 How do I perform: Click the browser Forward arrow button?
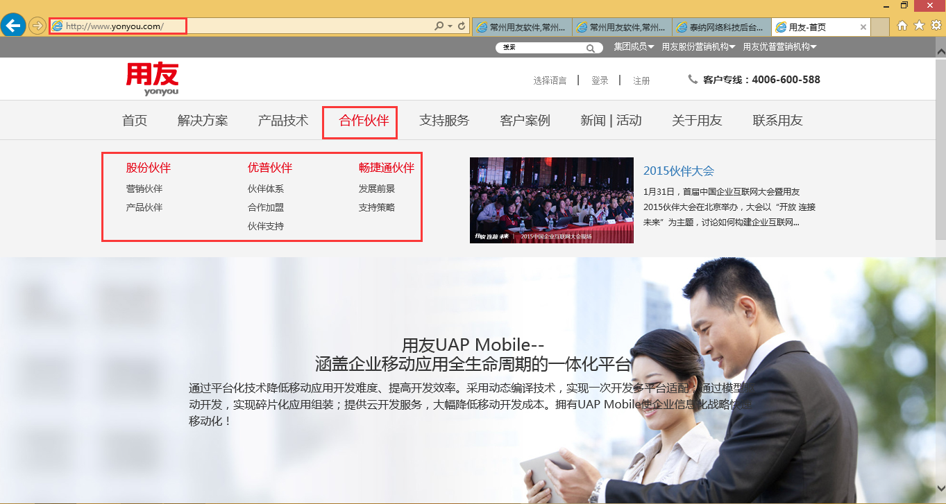coord(37,26)
